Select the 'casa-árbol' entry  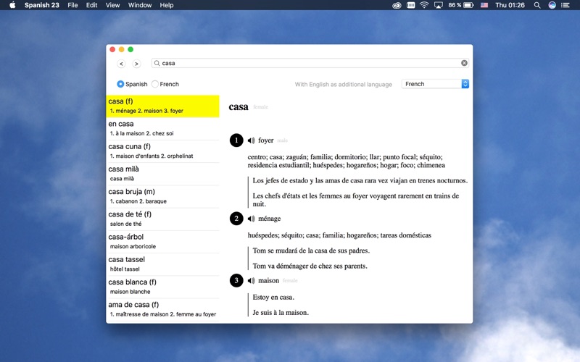[x=162, y=241]
